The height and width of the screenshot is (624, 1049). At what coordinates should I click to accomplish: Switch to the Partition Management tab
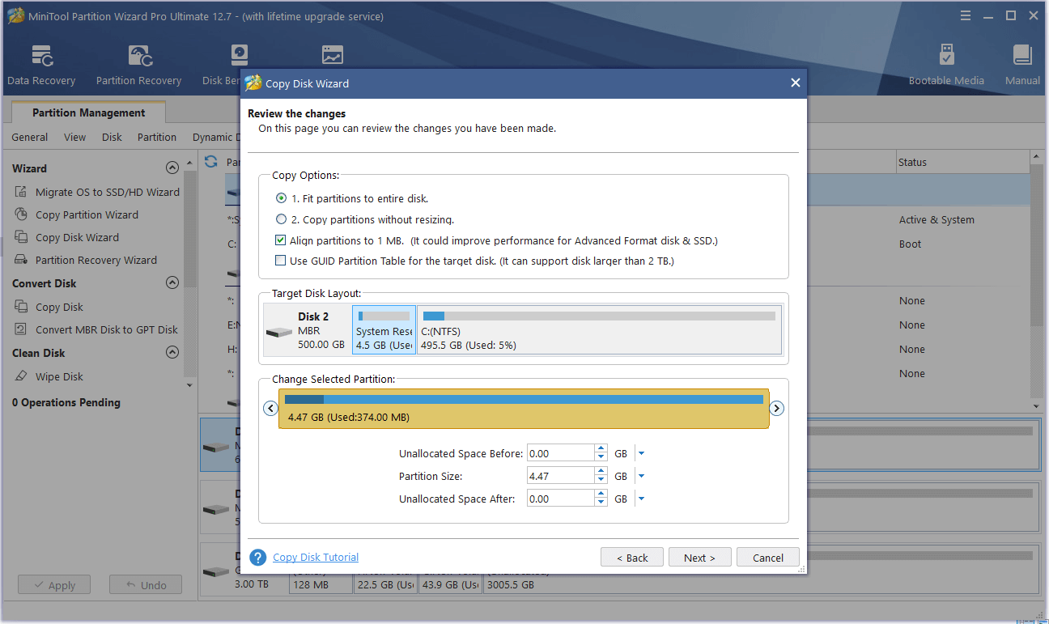pos(87,112)
